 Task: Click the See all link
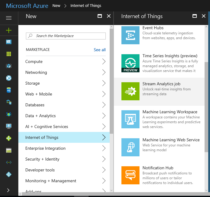click(x=100, y=50)
